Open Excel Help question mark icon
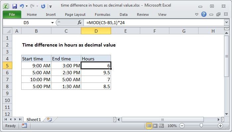Screen dimensions: 232x132 (204, 15)
